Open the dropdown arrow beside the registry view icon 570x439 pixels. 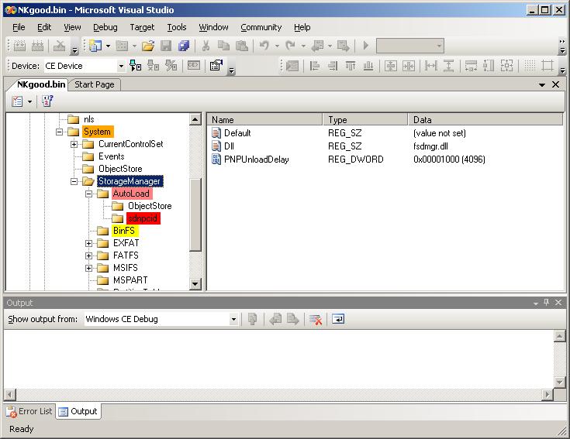point(29,101)
